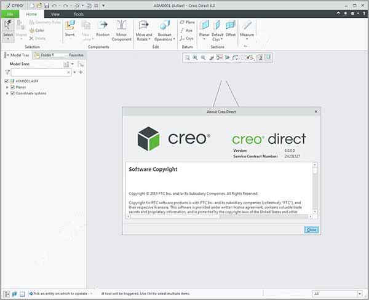Viewport: 369px width, 300px height.
Task: Toggle the Coordinate system checkbox
Action: pos(13,93)
